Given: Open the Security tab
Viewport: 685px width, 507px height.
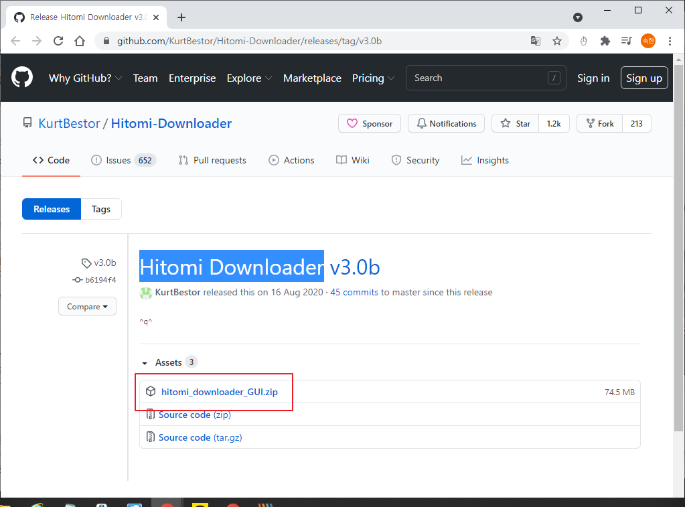Looking at the screenshot, I should pyautogui.click(x=415, y=160).
